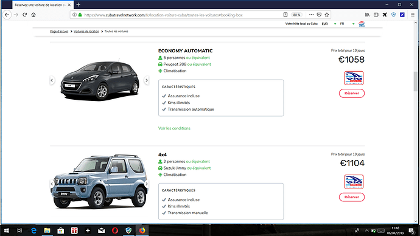Follow the 'Page d'accueil' breadcrumb
The width and height of the screenshot is (420, 236).
(x=59, y=31)
